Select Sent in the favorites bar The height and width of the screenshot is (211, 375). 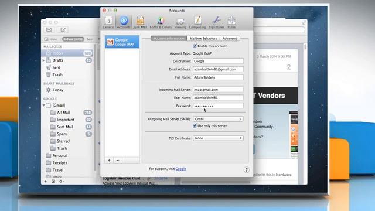tap(90, 39)
